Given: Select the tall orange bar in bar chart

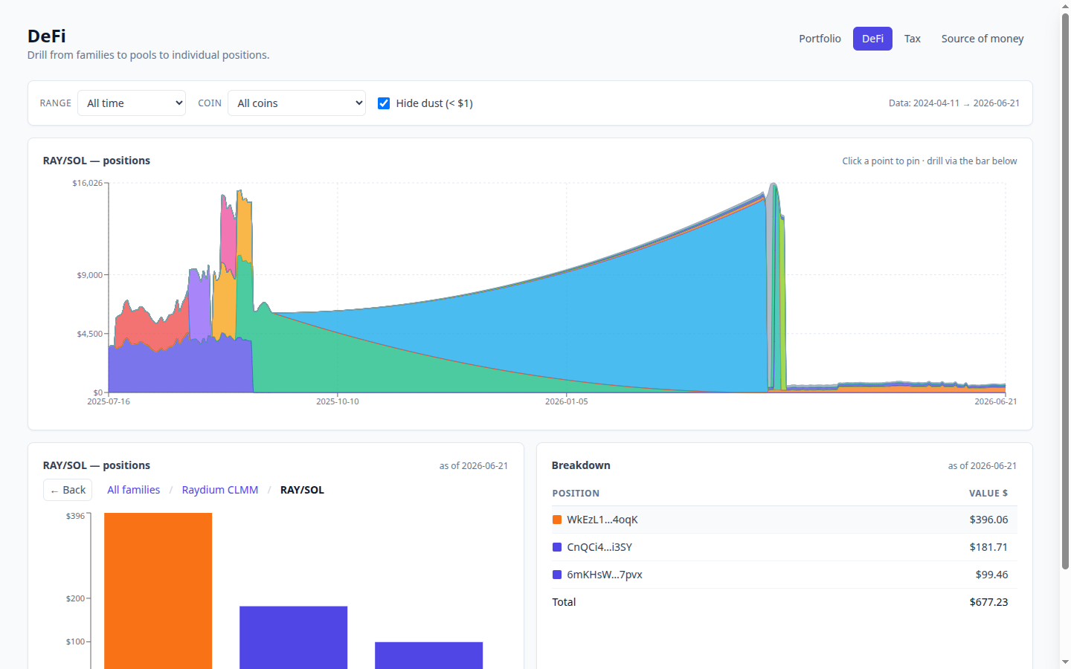Looking at the screenshot, I should 158,591.
